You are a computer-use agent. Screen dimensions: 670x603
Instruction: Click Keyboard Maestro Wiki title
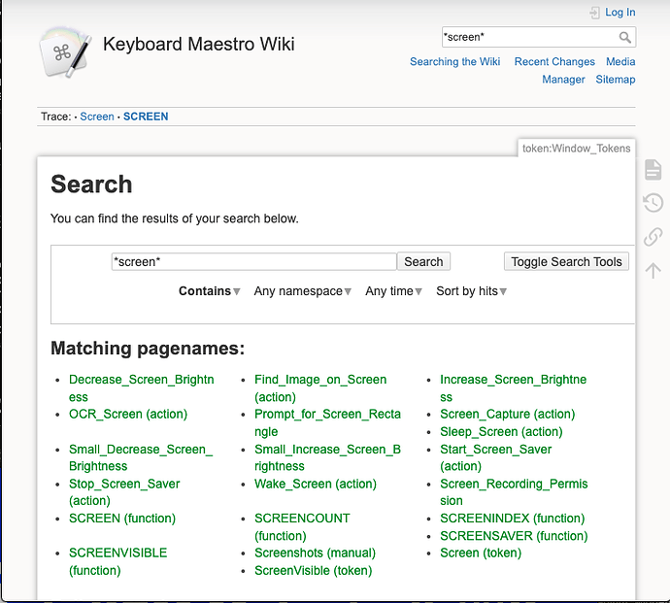199,44
